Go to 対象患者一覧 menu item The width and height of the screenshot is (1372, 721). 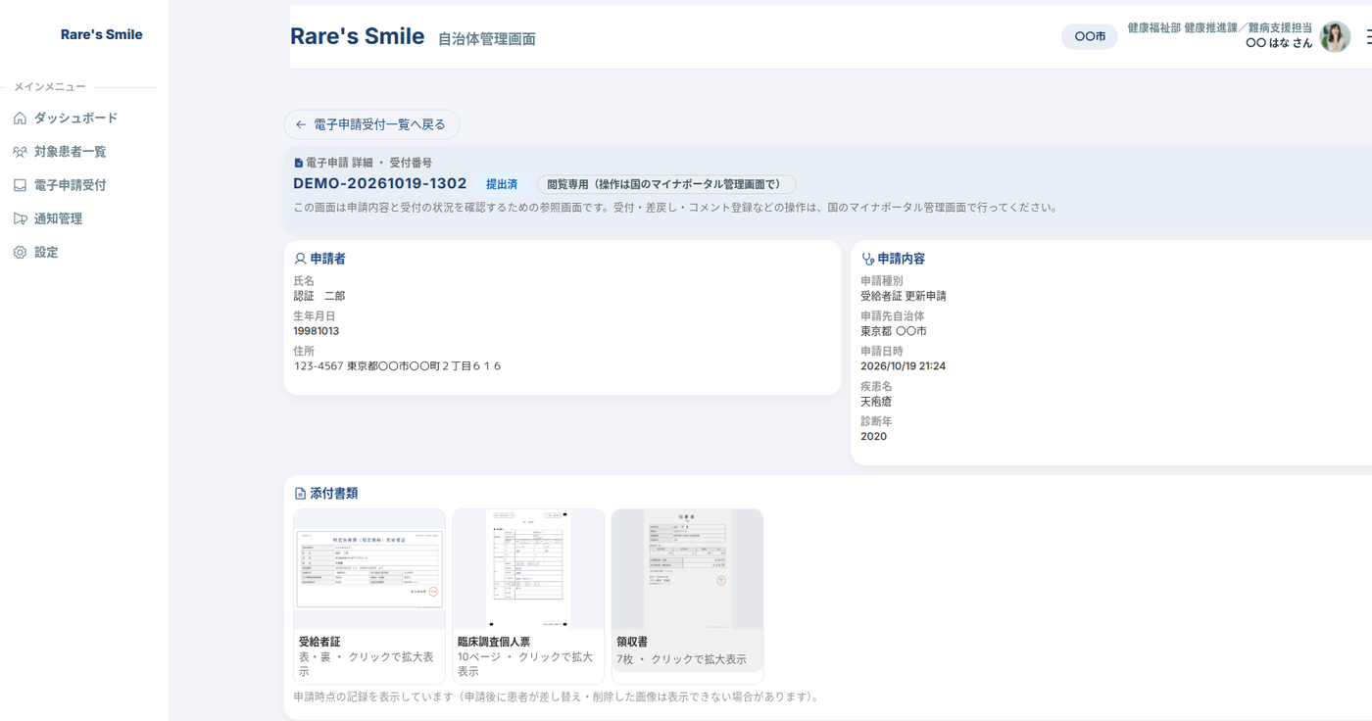coord(70,152)
